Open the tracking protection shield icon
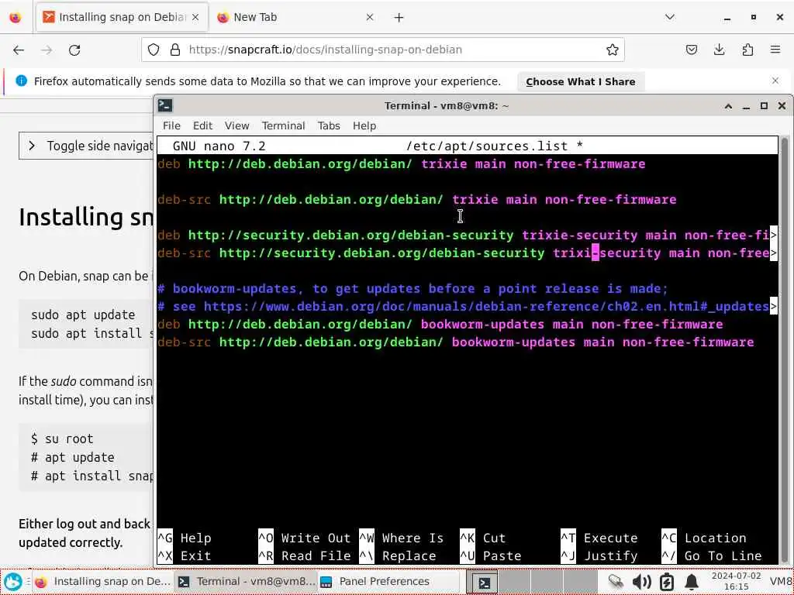Viewport: 794px width, 595px height. [x=154, y=50]
